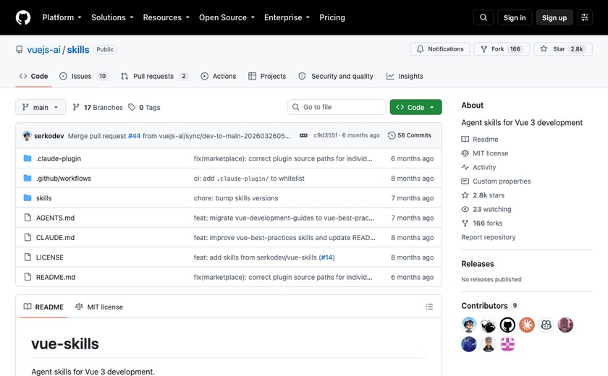Switch to the Projects tab
The height and width of the screenshot is (376, 608).
(267, 76)
